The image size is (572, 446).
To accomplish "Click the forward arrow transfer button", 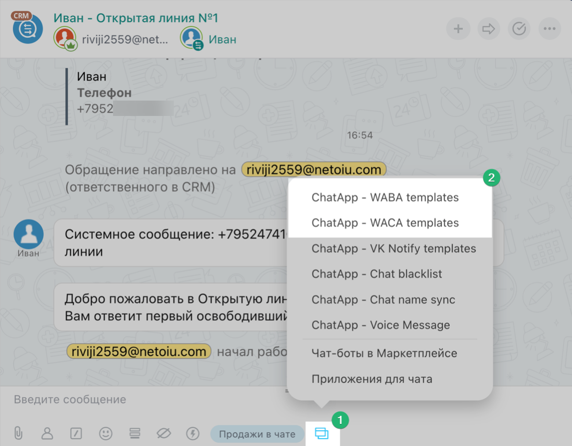I will pyautogui.click(x=488, y=29).
